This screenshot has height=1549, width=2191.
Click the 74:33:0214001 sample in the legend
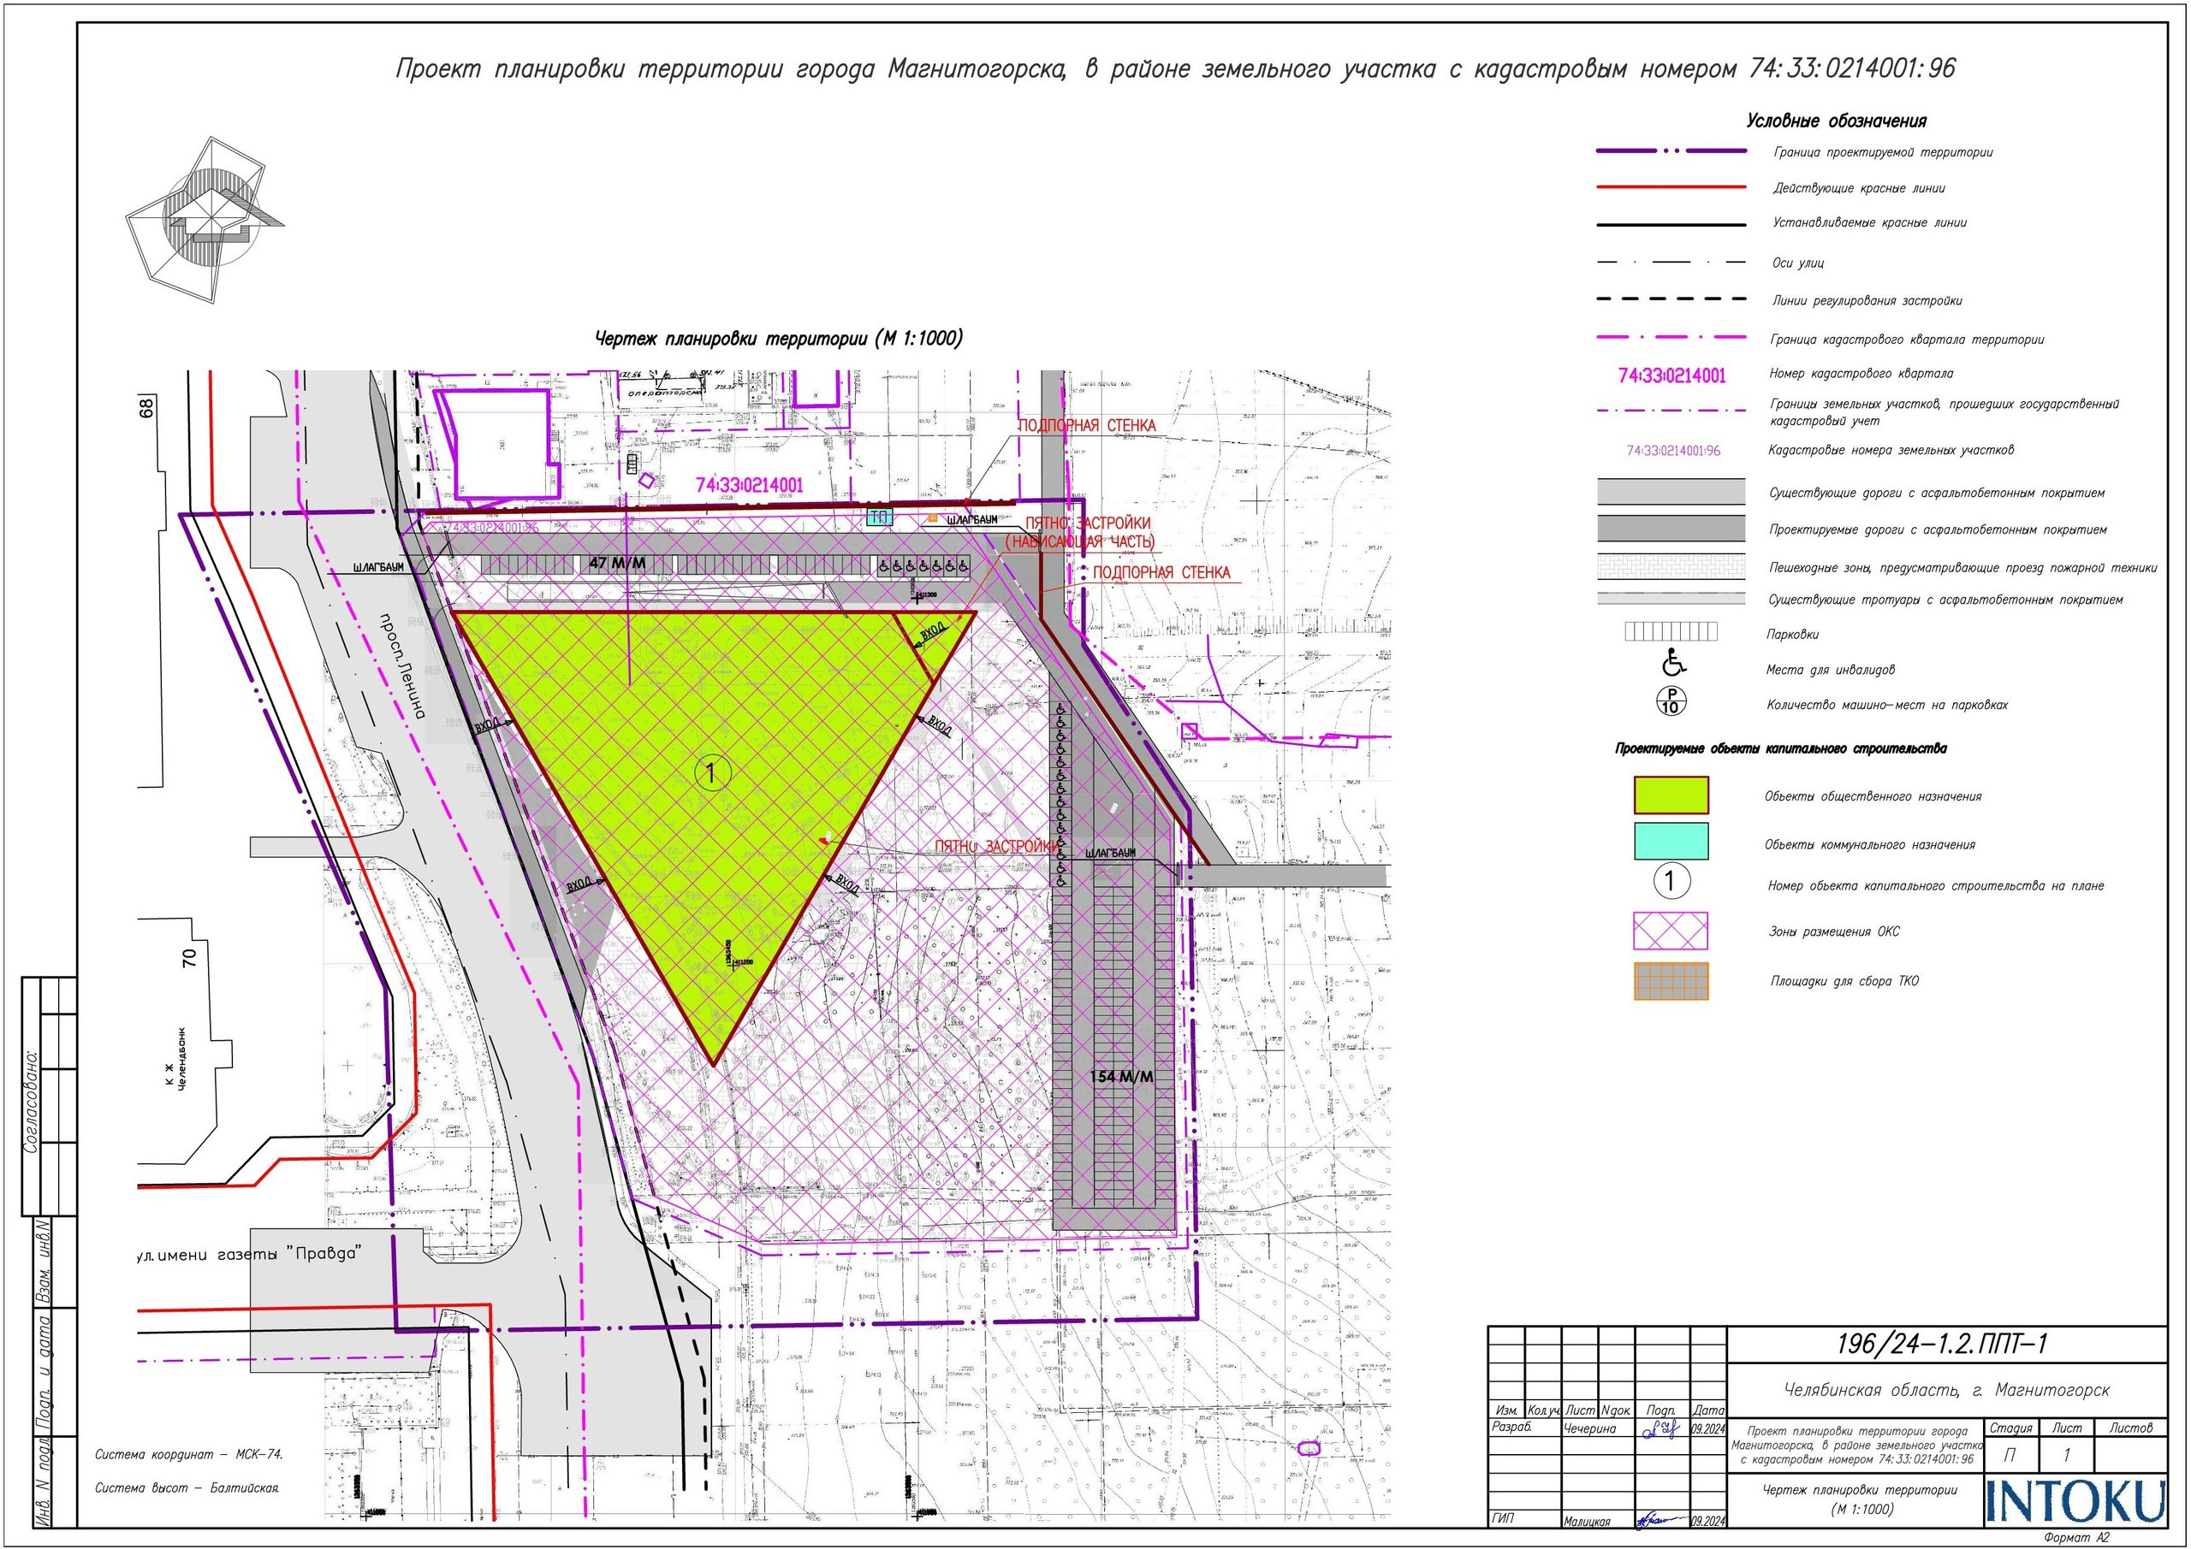(x=1671, y=375)
